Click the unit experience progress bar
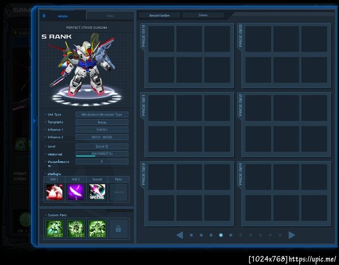Image resolution: width=339 pixels, height=265 pixels. coord(102,154)
